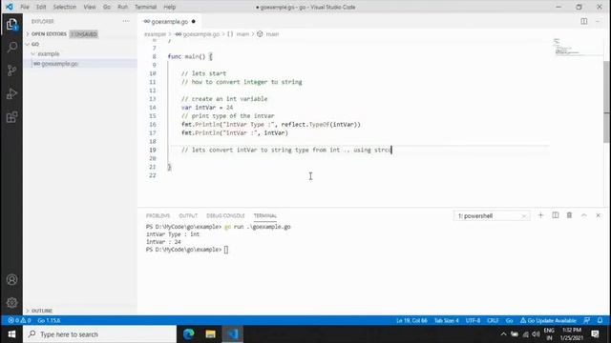611x343 pixels.
Task: Click in Type here to search box
Action: click(x=99, y=334)
